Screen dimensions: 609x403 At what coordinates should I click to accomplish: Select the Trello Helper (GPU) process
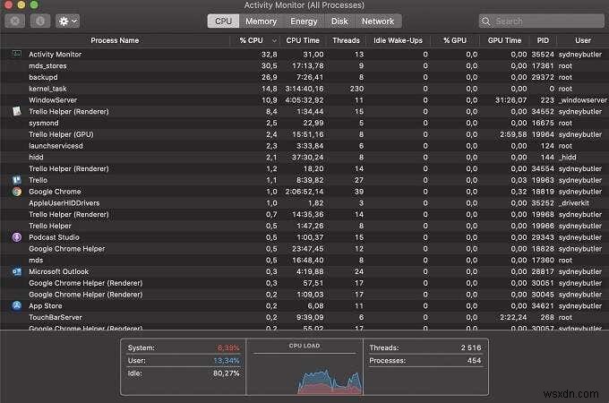[x=304, y=134]
